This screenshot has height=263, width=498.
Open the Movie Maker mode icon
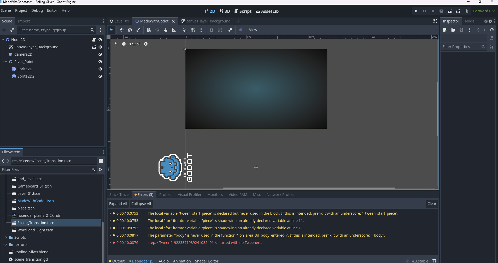click(466, 11)
